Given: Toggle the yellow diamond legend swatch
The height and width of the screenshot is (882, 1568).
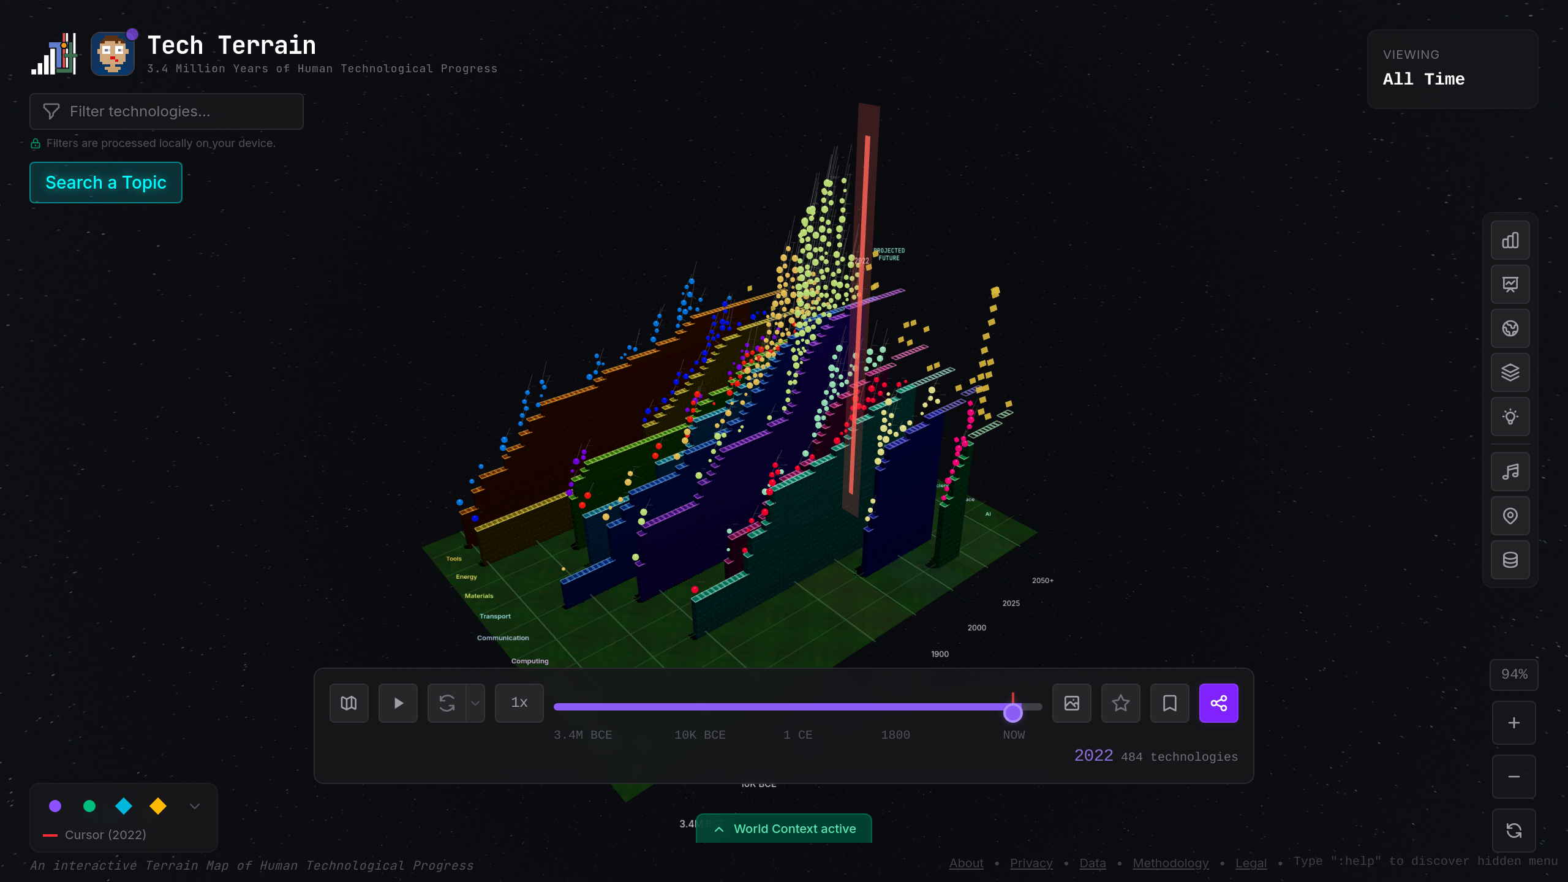Looking at the screenshot, I should pos(157,806).
